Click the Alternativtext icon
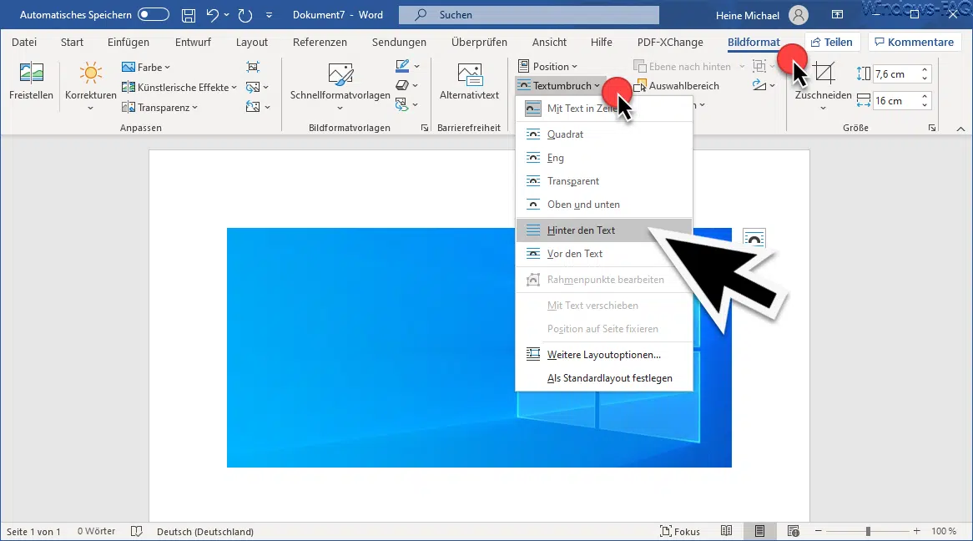This screenshot has height=541, width=973. point(470,74)
